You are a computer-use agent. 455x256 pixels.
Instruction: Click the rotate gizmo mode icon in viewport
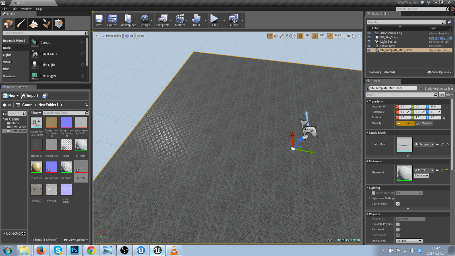(x=276, y=36)
